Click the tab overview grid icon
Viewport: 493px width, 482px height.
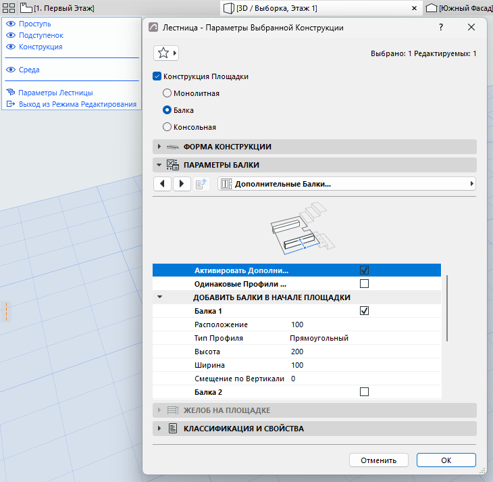click(x=9, y=8)
